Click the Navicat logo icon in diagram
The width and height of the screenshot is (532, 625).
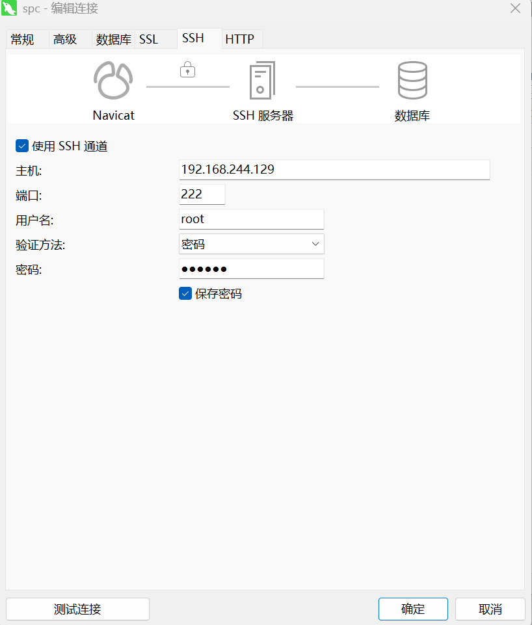113,80
